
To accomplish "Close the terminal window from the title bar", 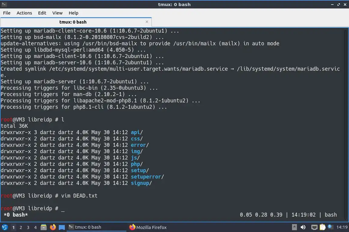I will [345, 5].
